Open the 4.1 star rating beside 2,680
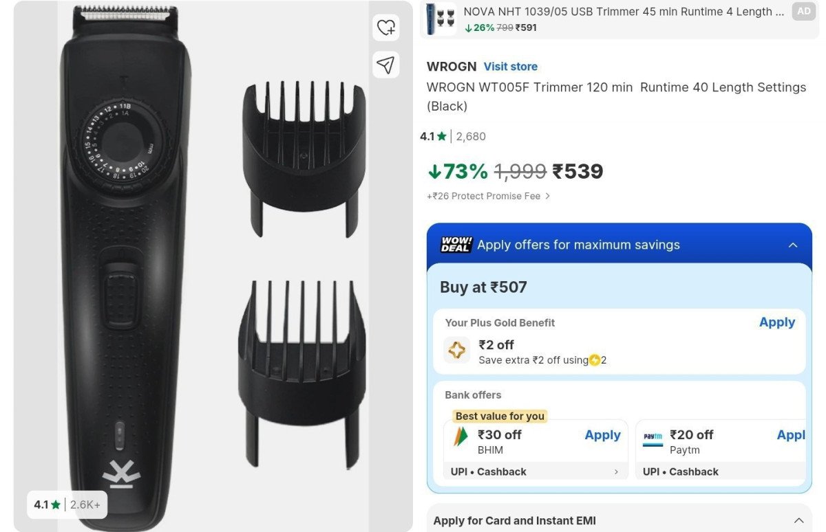This screenshot has height=532, width=826. click(x=433, y=136)
